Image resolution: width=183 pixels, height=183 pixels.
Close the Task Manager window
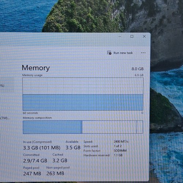144,36
